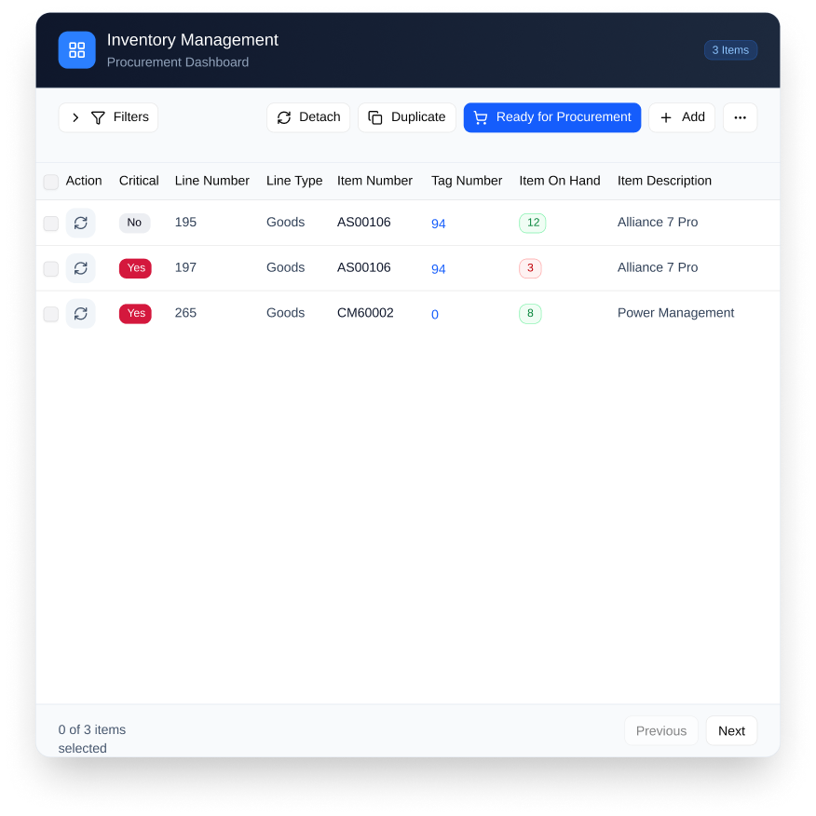Viewport: 816px width, 816px height.
Task: Click the 3 Items badge in header
Action: point(730,50)
